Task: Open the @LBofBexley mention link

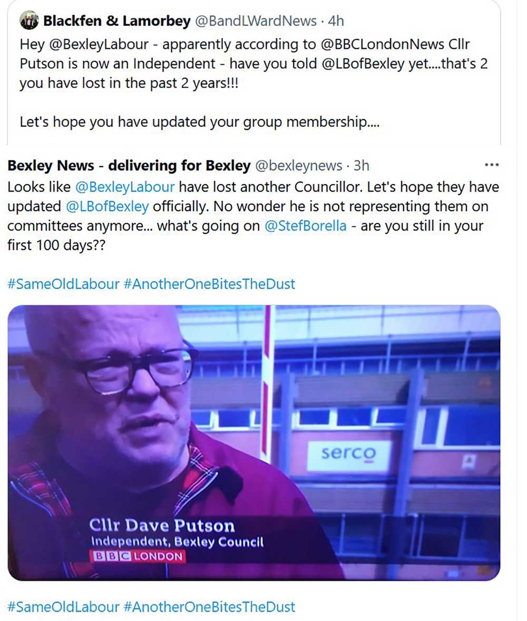Action: click(107, 206)
